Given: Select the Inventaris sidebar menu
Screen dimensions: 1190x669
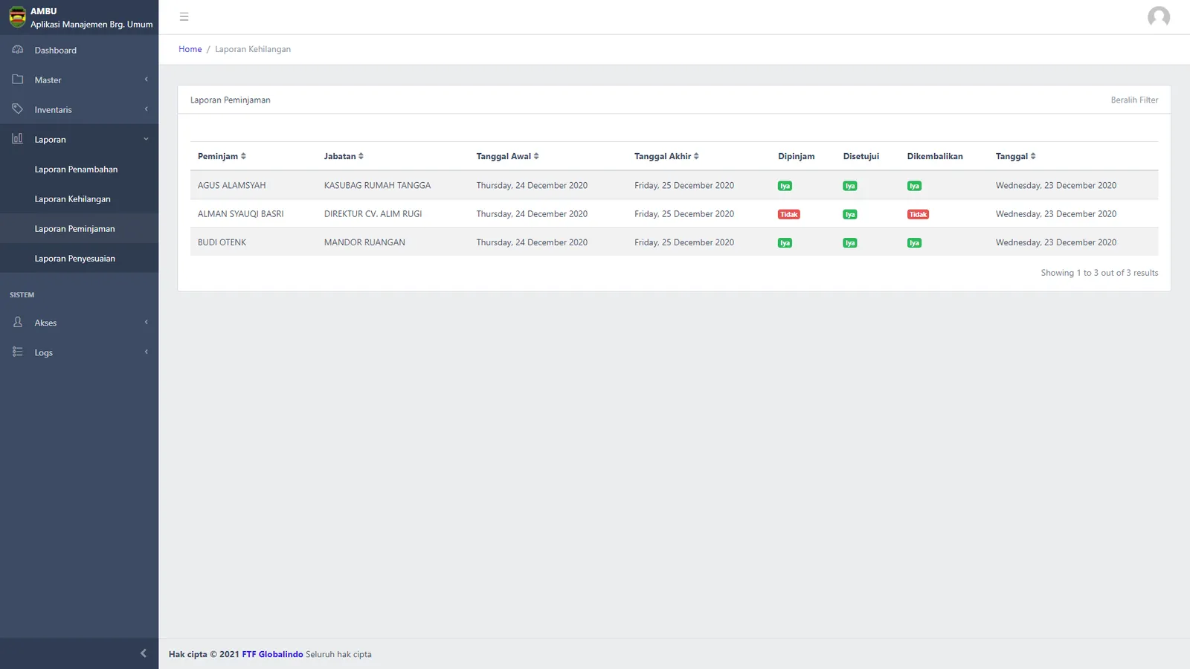Looking at the screenshot, I should [x=79, y=109].
